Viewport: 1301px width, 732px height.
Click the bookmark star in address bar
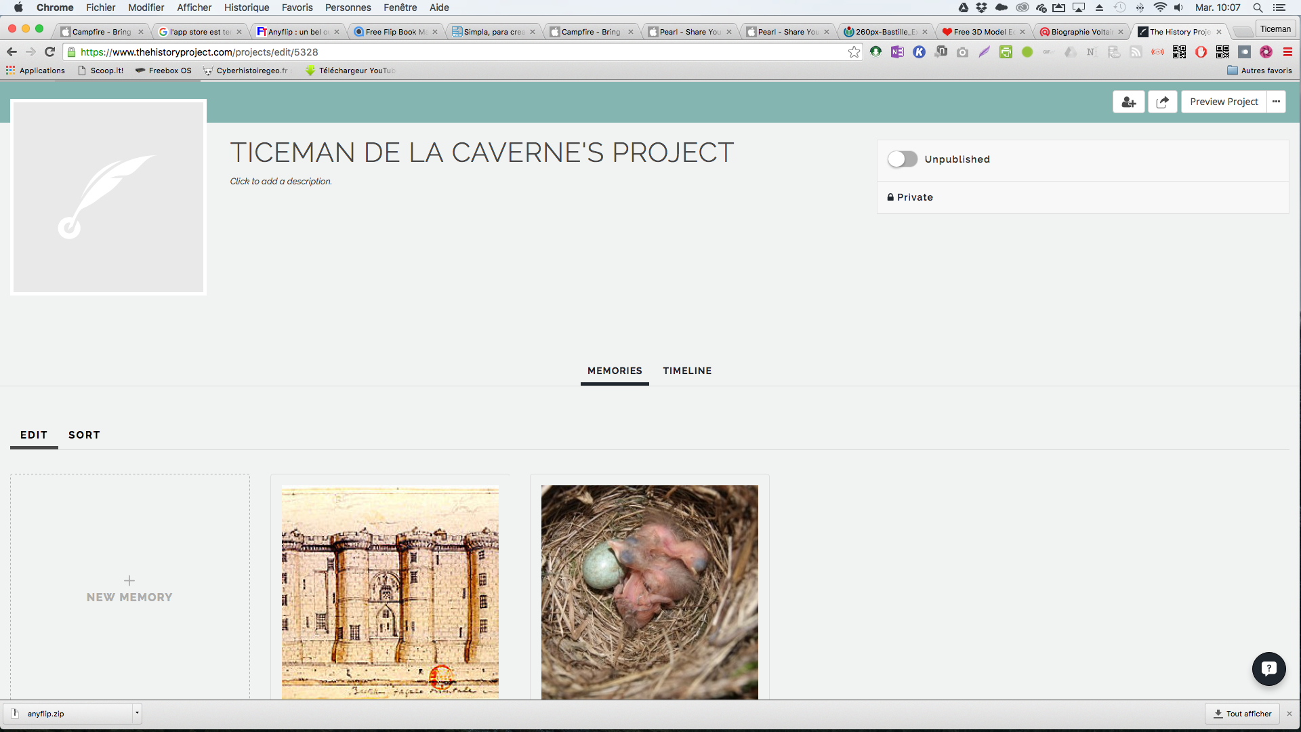854,52
